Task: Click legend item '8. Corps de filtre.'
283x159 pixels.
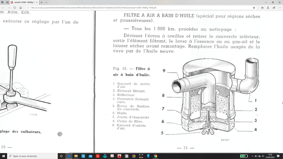Action: pos(128,121)
